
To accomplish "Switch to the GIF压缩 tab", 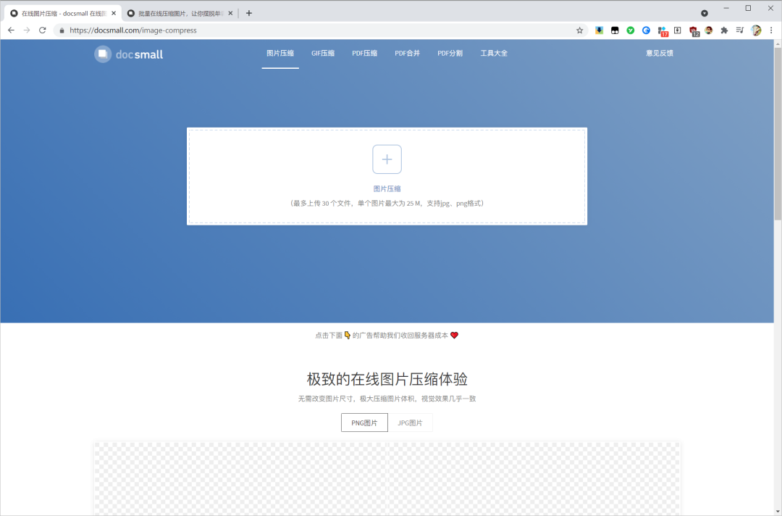I will [x=323, y=52].
